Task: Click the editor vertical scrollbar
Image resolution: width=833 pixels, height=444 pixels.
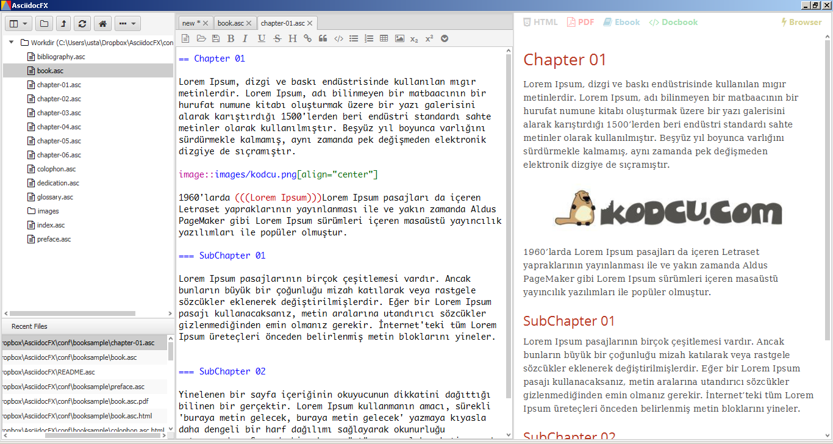Action: pyautogui.click(x=509, y=226)
